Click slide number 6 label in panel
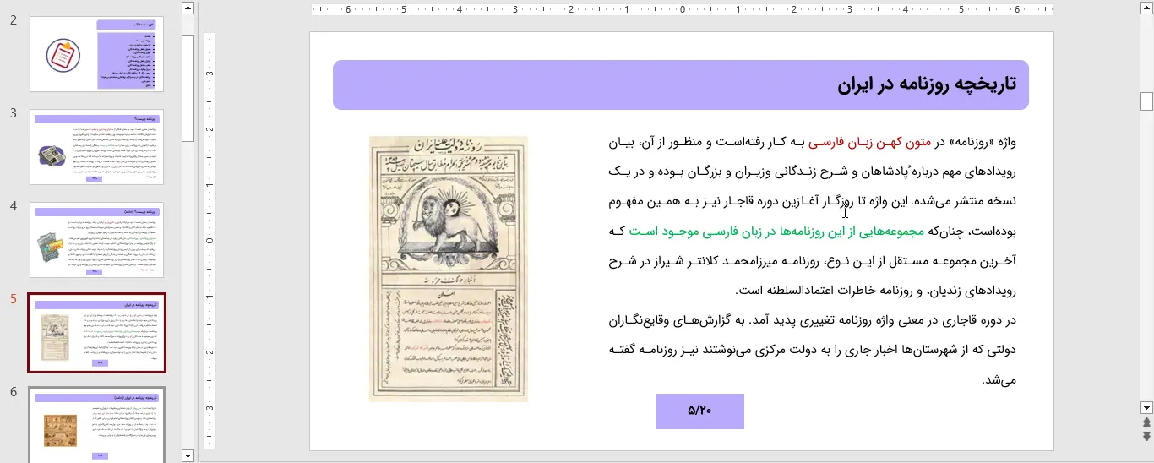The image size is (1154, 463). click(14, 392)
